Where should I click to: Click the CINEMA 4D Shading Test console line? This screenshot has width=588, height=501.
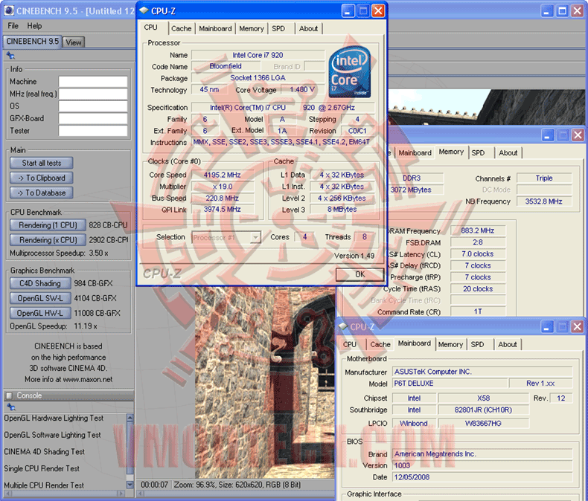tap(44, 452)
